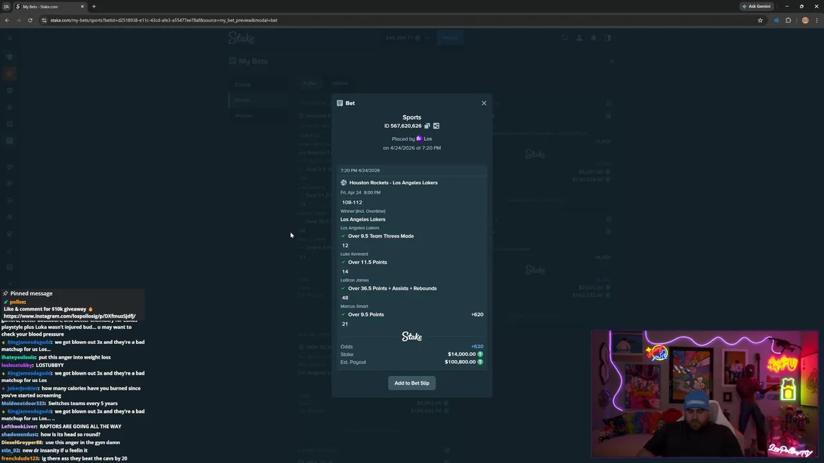Viewport: 824px width, 463px height.
Task: Open the Chrome three-dot menu
Action: coord(817,20)
